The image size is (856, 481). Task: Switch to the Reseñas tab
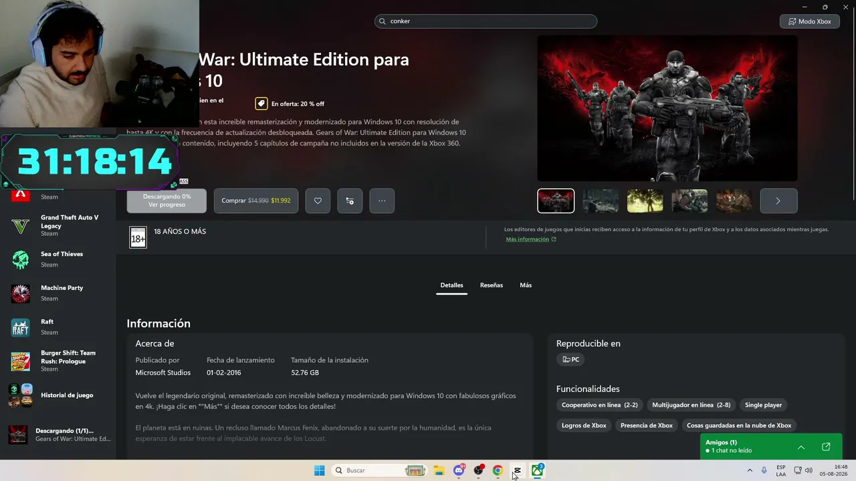[x=492, y=285]
